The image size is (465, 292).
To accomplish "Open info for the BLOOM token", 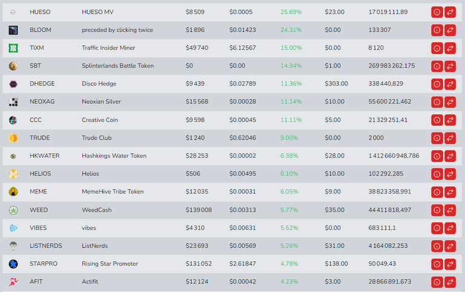I will pyautogui.click(x=437, y=30).
